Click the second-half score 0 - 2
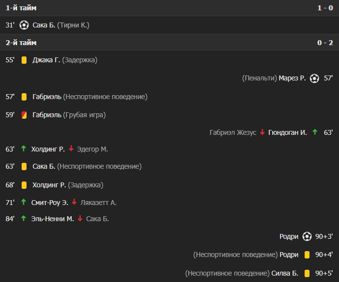 [325, 43]
